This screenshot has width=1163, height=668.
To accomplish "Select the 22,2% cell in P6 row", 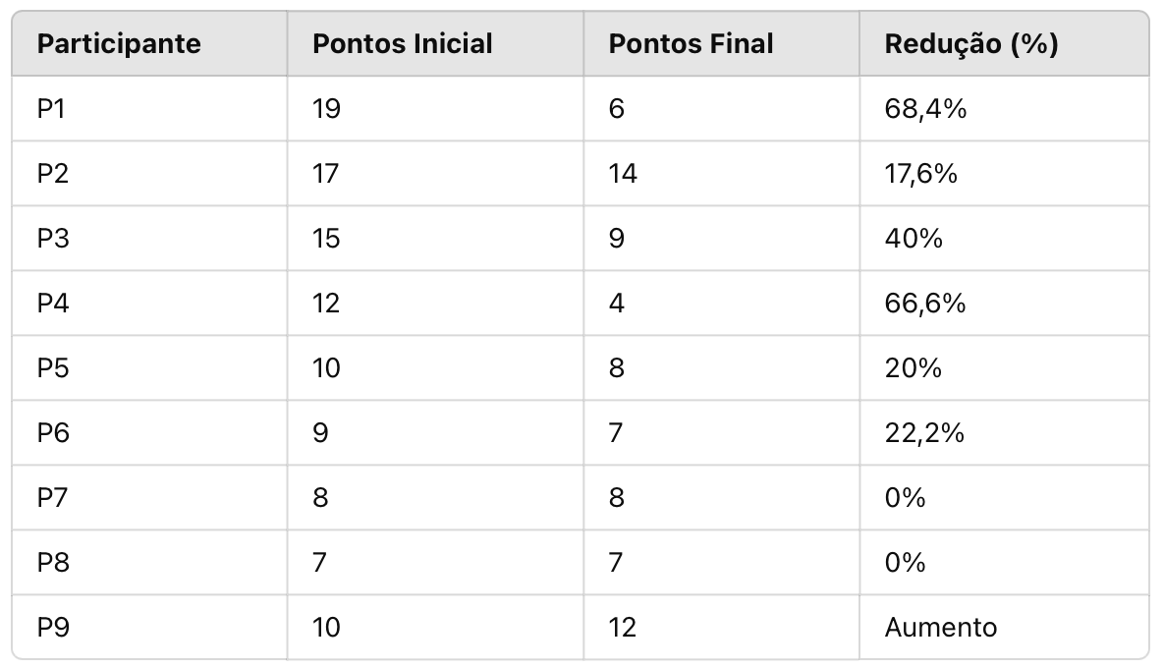I will [1004, 433].
